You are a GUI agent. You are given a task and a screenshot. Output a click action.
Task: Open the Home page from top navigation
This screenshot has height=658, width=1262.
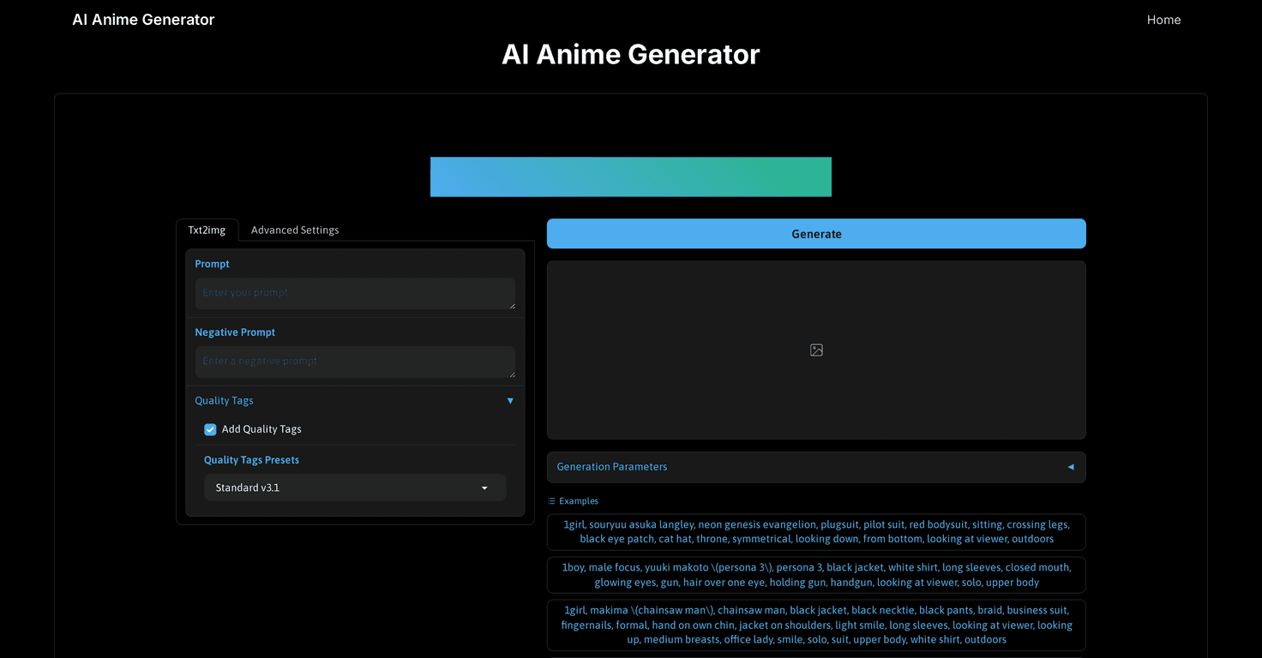1163,19
